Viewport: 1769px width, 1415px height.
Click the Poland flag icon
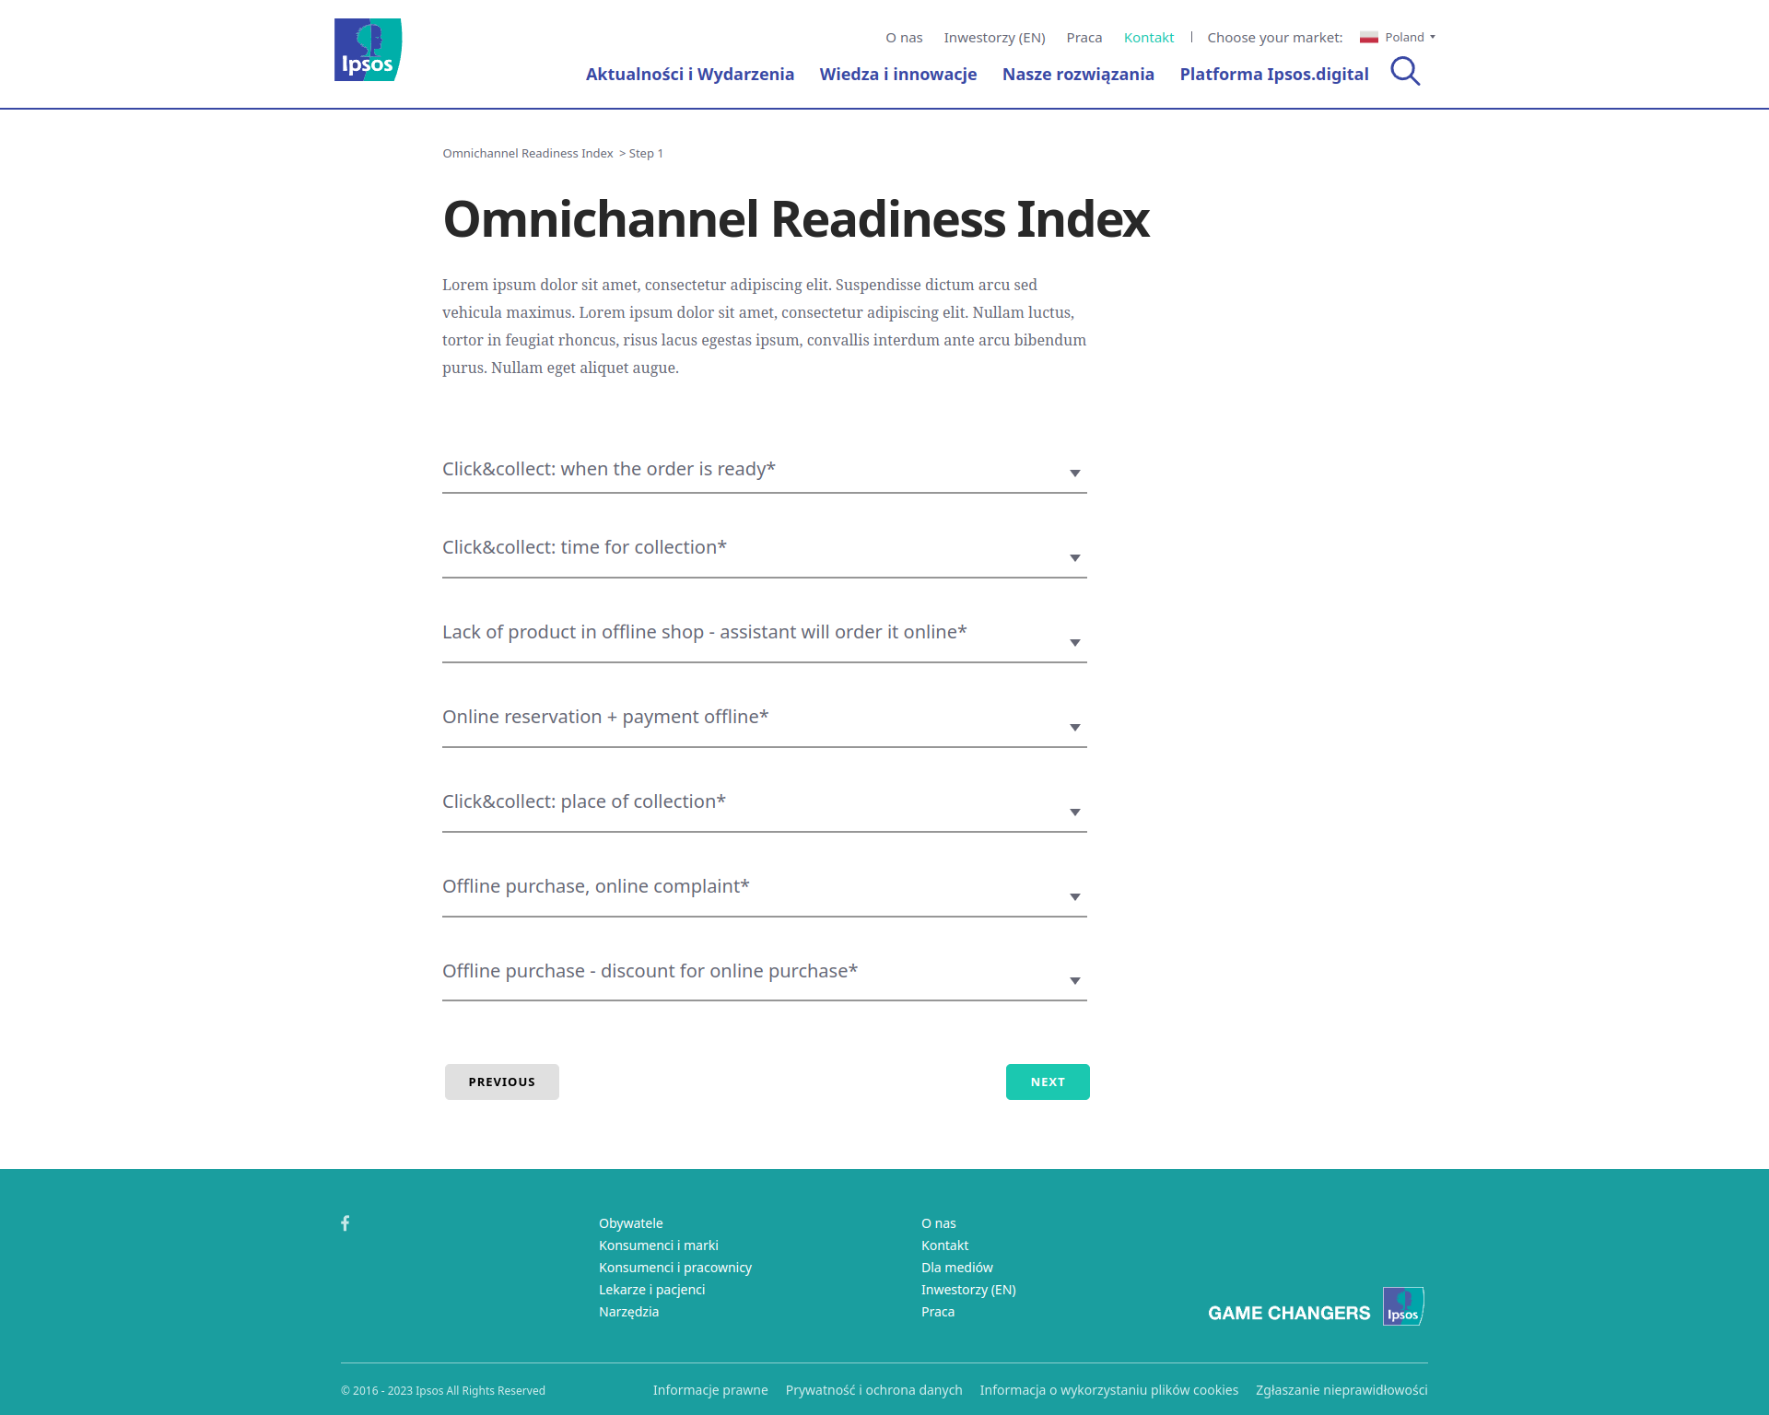[x=1368, y=38]
